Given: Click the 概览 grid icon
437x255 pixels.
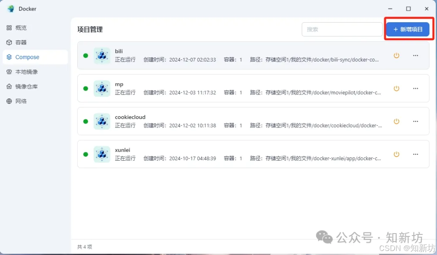Looking at the screenshot, I should 9,28.
